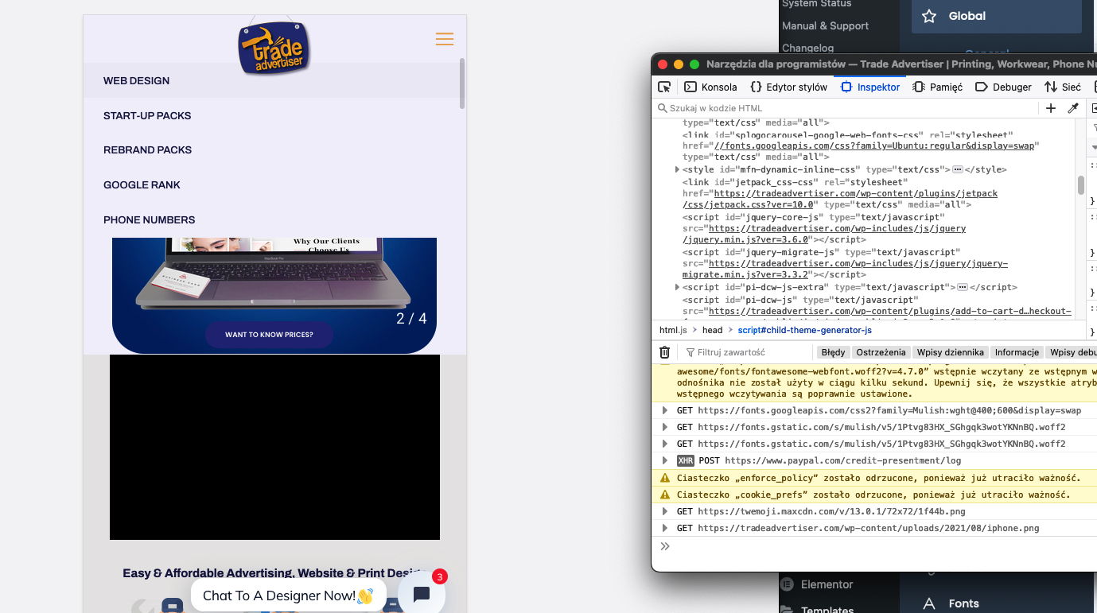The image size is (1097, 613).
Task: Click the Global star icon in background sidebar
Action: coord(929,16)
